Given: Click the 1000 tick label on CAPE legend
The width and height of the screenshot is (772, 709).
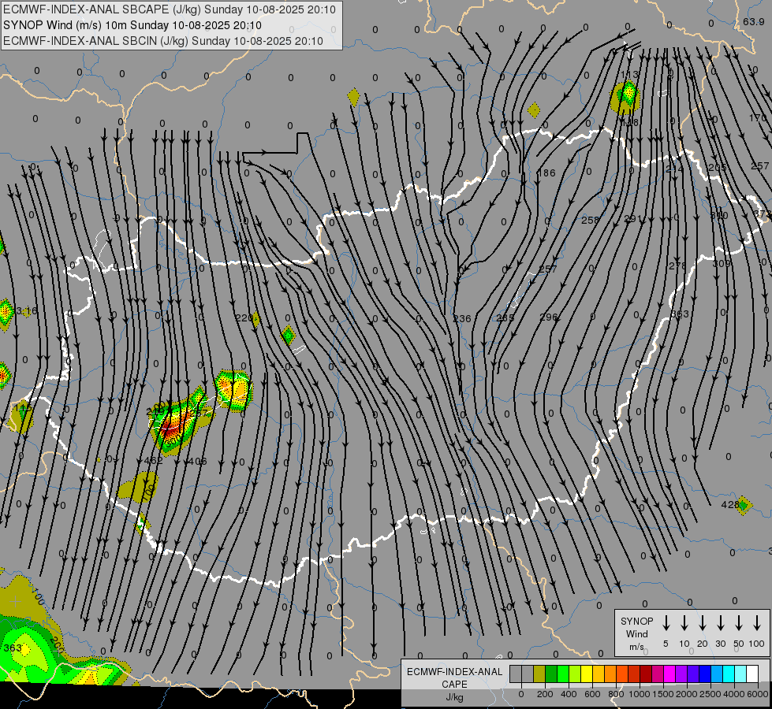Looking at the screenshot, I should tap(639, 694).
